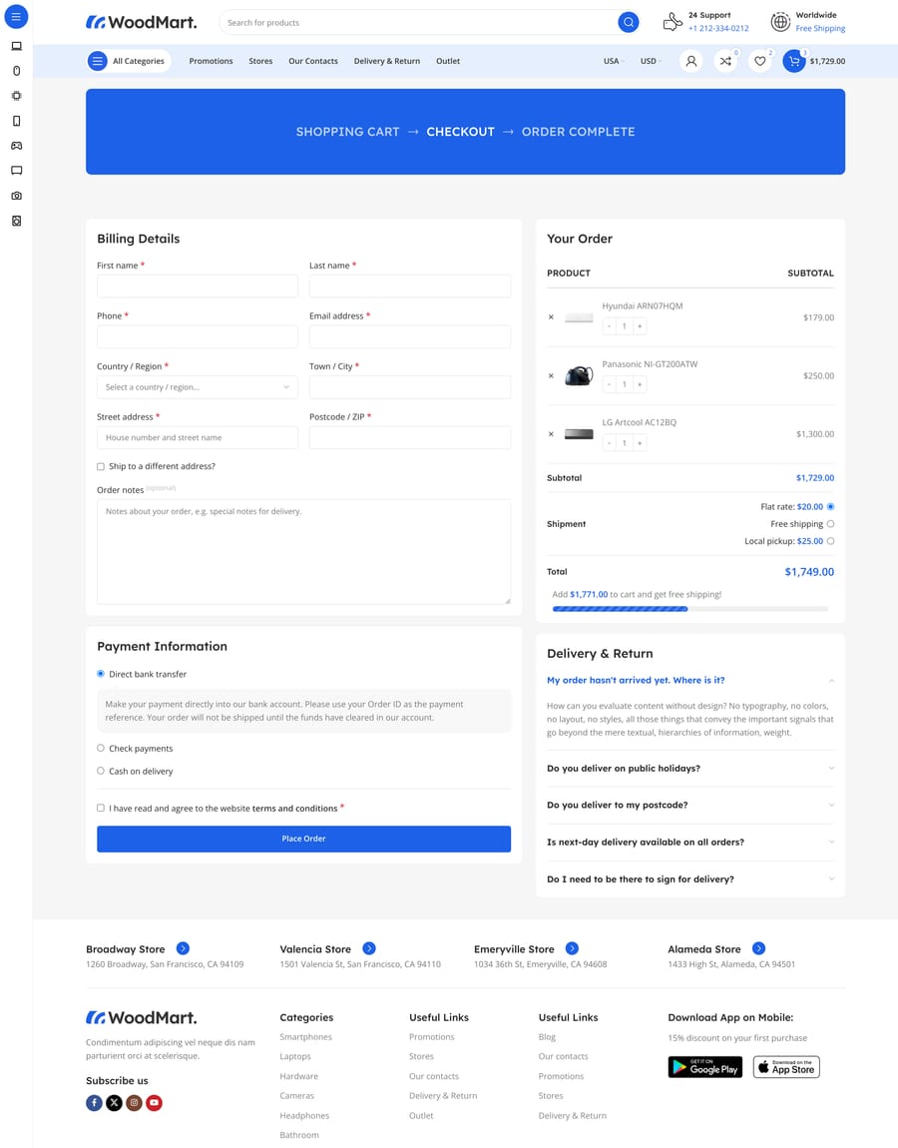
Task: Open the gamepad category icon
Action: pos(16,146)
